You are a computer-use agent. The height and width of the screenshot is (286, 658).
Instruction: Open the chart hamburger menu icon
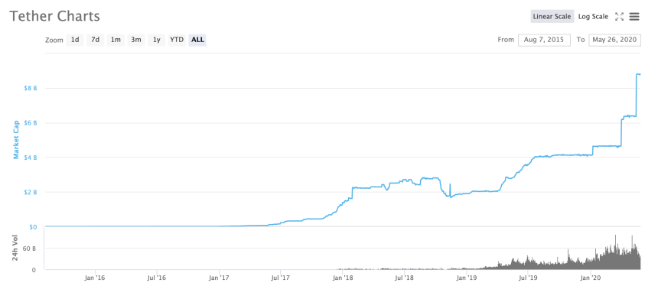click(634, 17)
